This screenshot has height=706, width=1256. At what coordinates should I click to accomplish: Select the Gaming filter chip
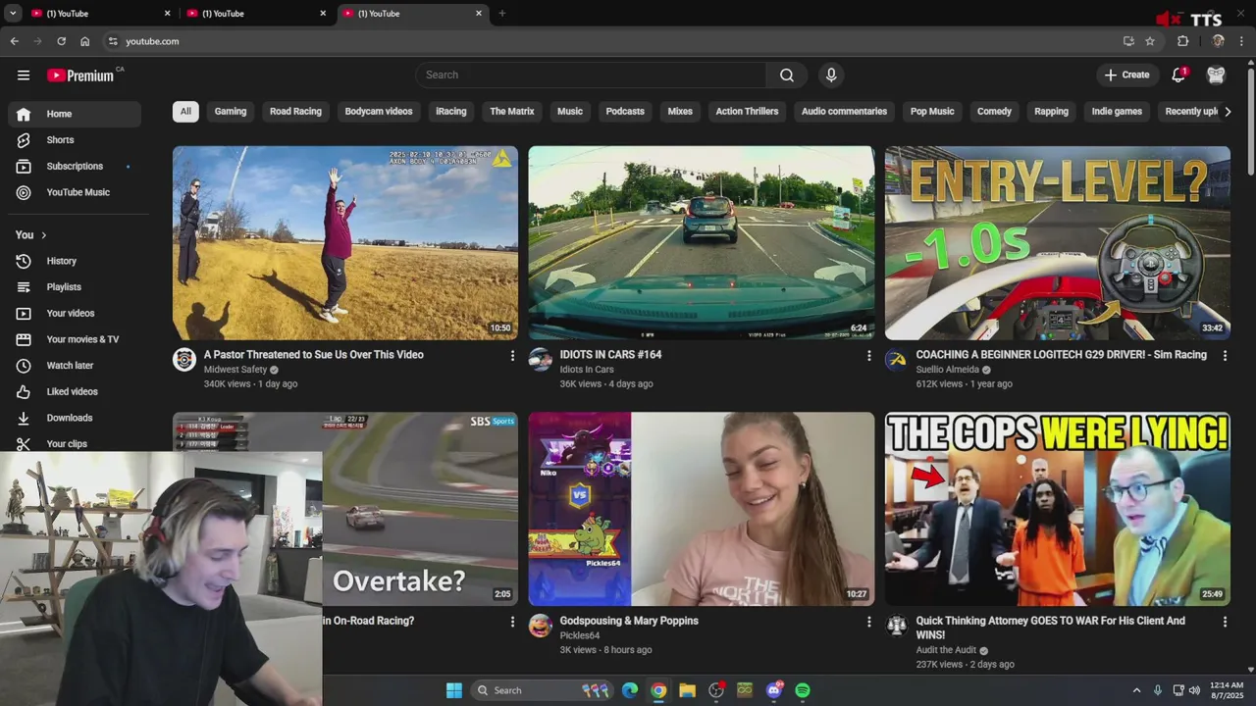[231, 112]
